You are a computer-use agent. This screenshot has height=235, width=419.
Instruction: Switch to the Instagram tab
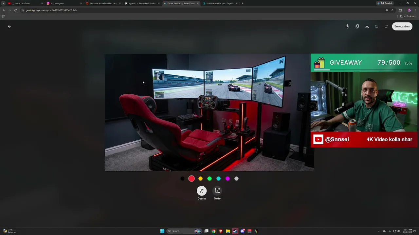pos(64,3)
